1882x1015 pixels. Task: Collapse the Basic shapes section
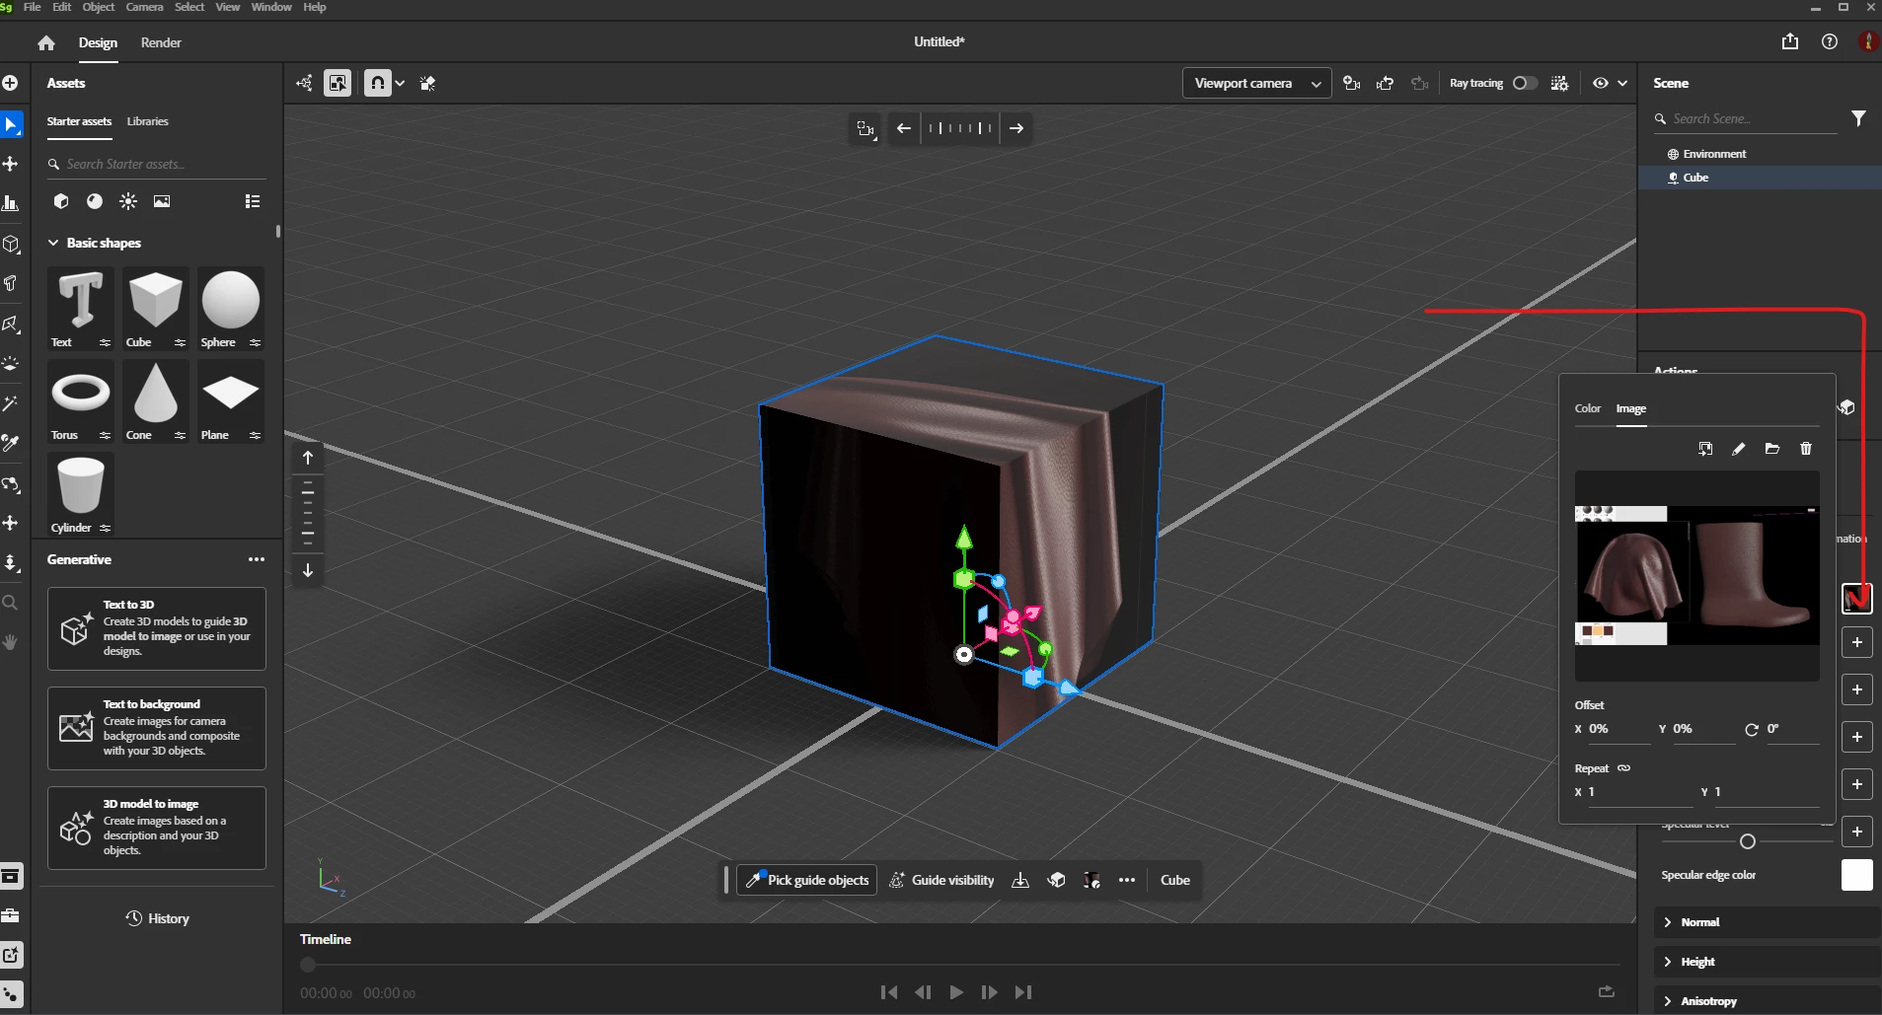[53, 243]
